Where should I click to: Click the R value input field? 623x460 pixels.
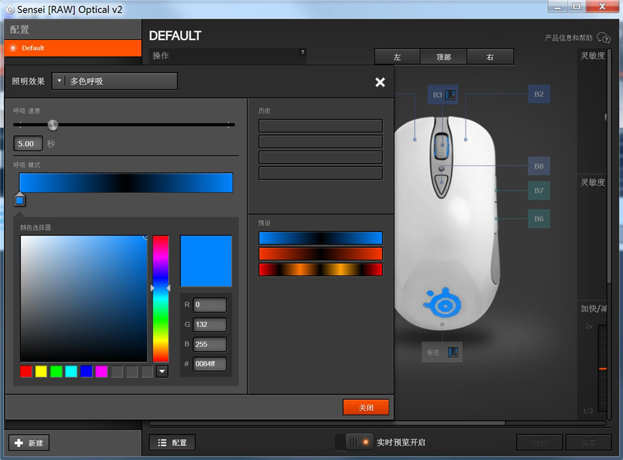(210, 305)
